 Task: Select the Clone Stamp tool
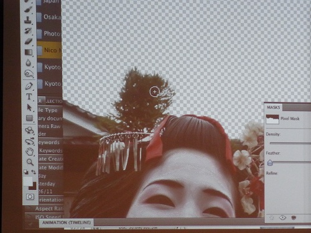click(28, 20)
